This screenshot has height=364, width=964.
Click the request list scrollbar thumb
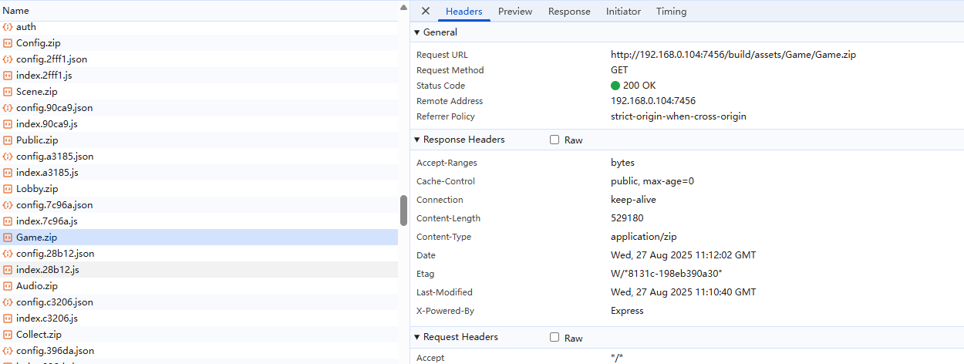click(403, 211)
